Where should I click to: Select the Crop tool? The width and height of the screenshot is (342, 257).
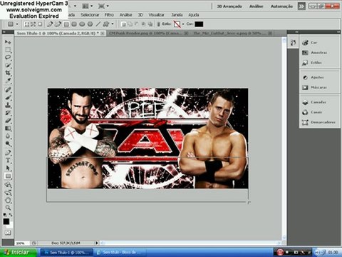pyautogui.click(x=8, y=73)
